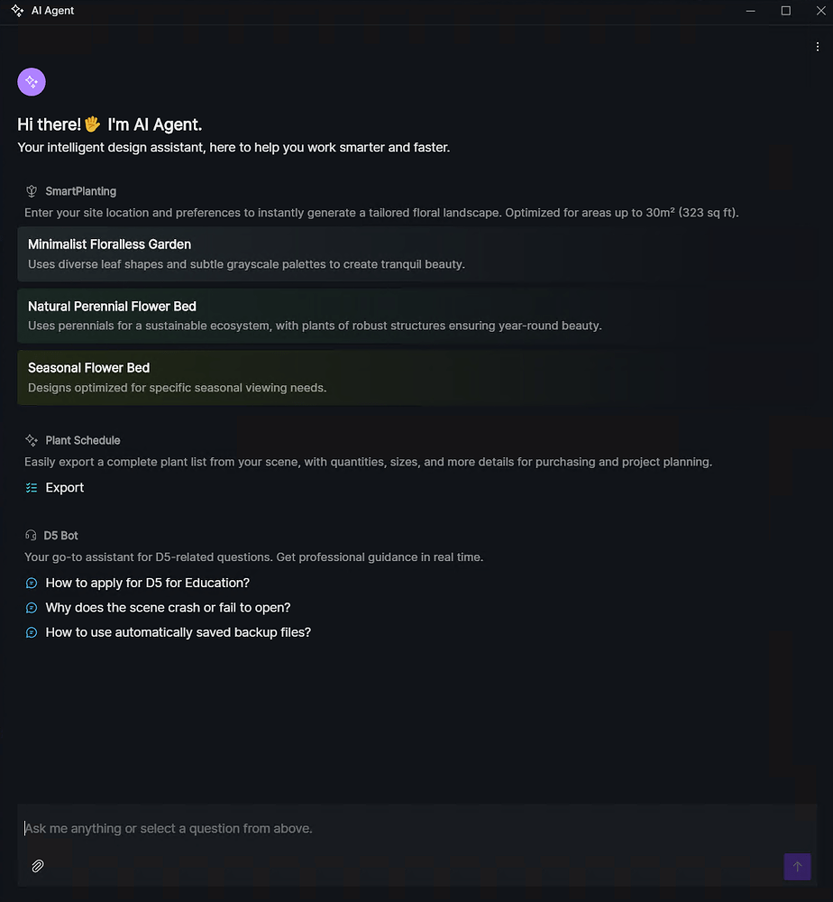Click the message input field
Viewport: 833px width, 902px height.
pos(361,828)
